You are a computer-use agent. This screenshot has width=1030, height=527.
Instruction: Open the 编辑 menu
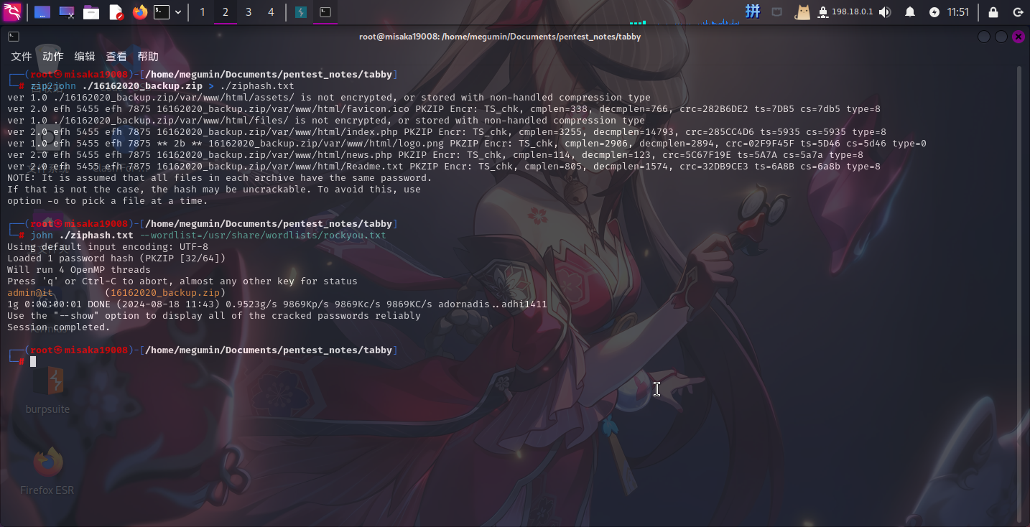85,56
